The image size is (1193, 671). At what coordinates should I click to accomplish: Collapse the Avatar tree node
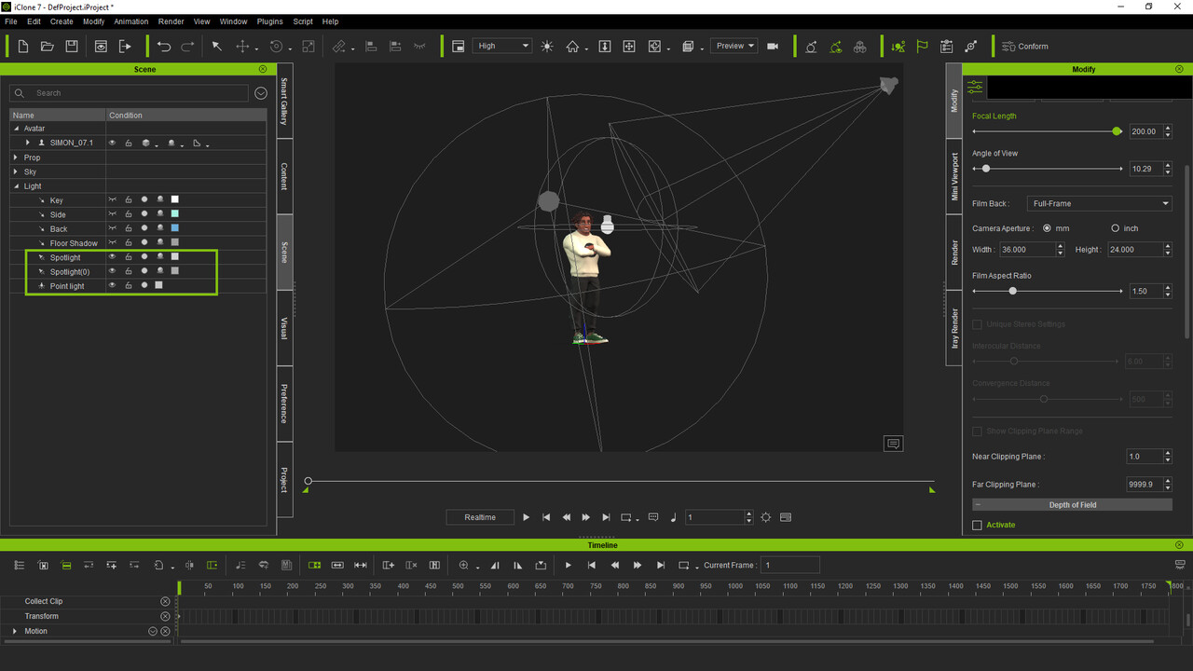tap(16, 129)
